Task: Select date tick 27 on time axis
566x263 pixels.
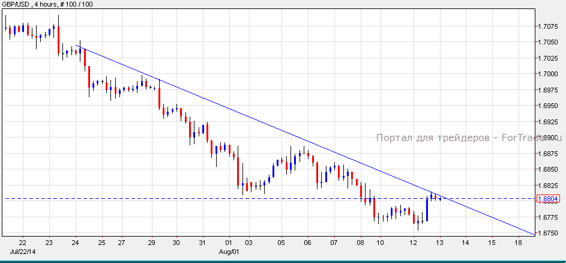Action: [122, 243]
